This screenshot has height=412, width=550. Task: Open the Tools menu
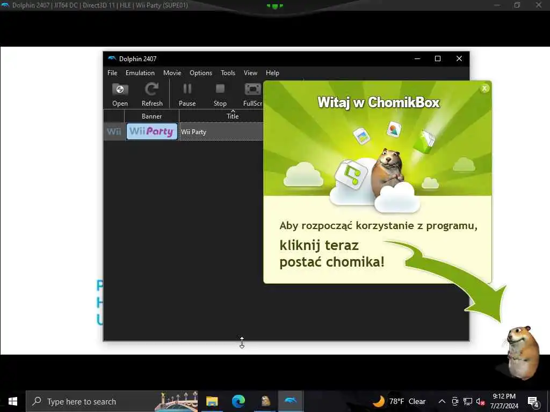(x=228, y=73)
